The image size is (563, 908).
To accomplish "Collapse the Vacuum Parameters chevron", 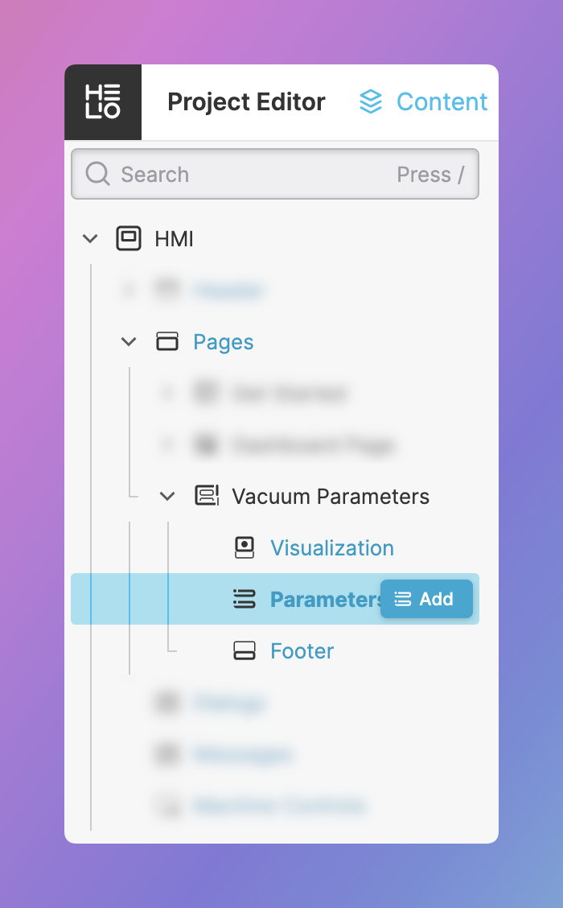I will click(x=167, y=496).
